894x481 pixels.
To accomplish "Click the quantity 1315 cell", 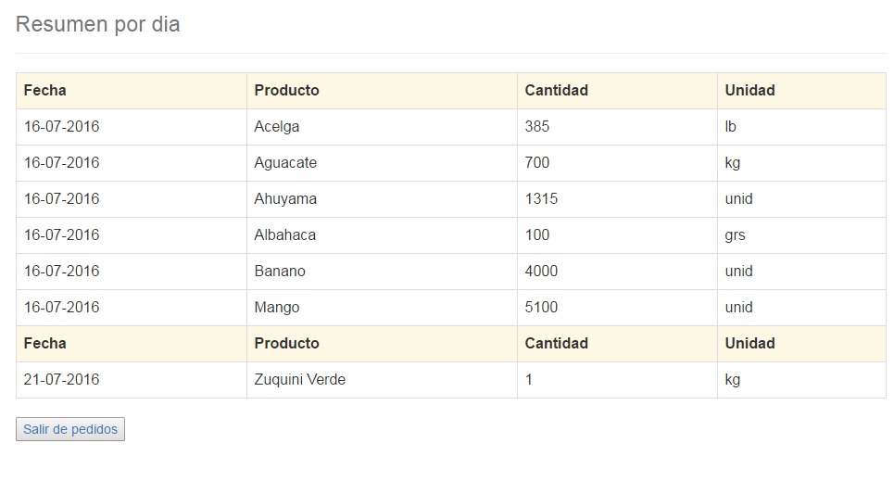I will (x=618, y=199).
